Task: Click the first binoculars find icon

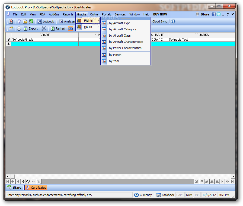Action: point(207,181)
